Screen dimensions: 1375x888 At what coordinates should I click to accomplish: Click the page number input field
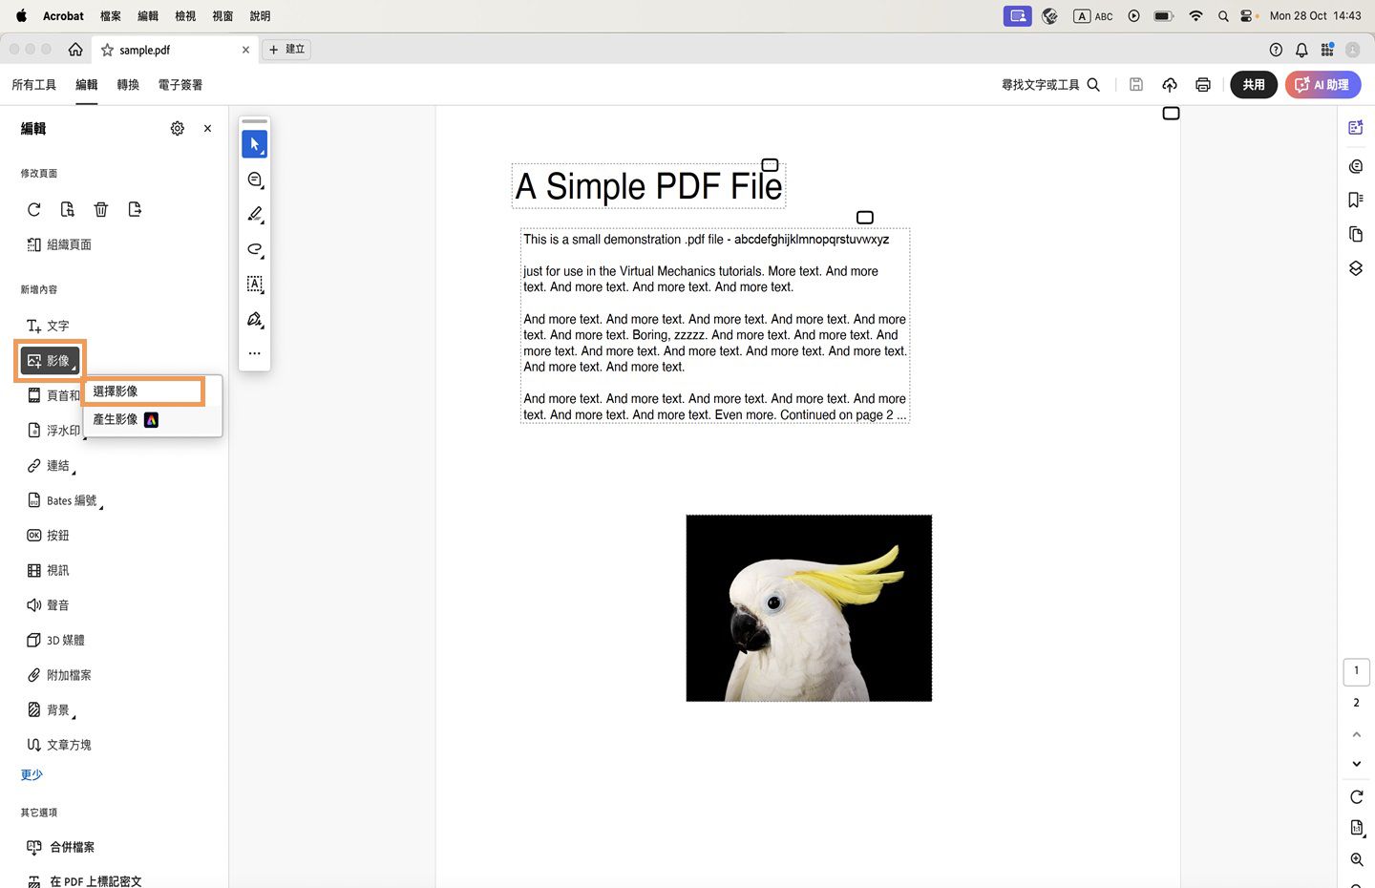tap(1356, 671)
